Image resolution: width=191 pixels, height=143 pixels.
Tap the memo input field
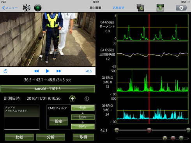coord(22,117)
